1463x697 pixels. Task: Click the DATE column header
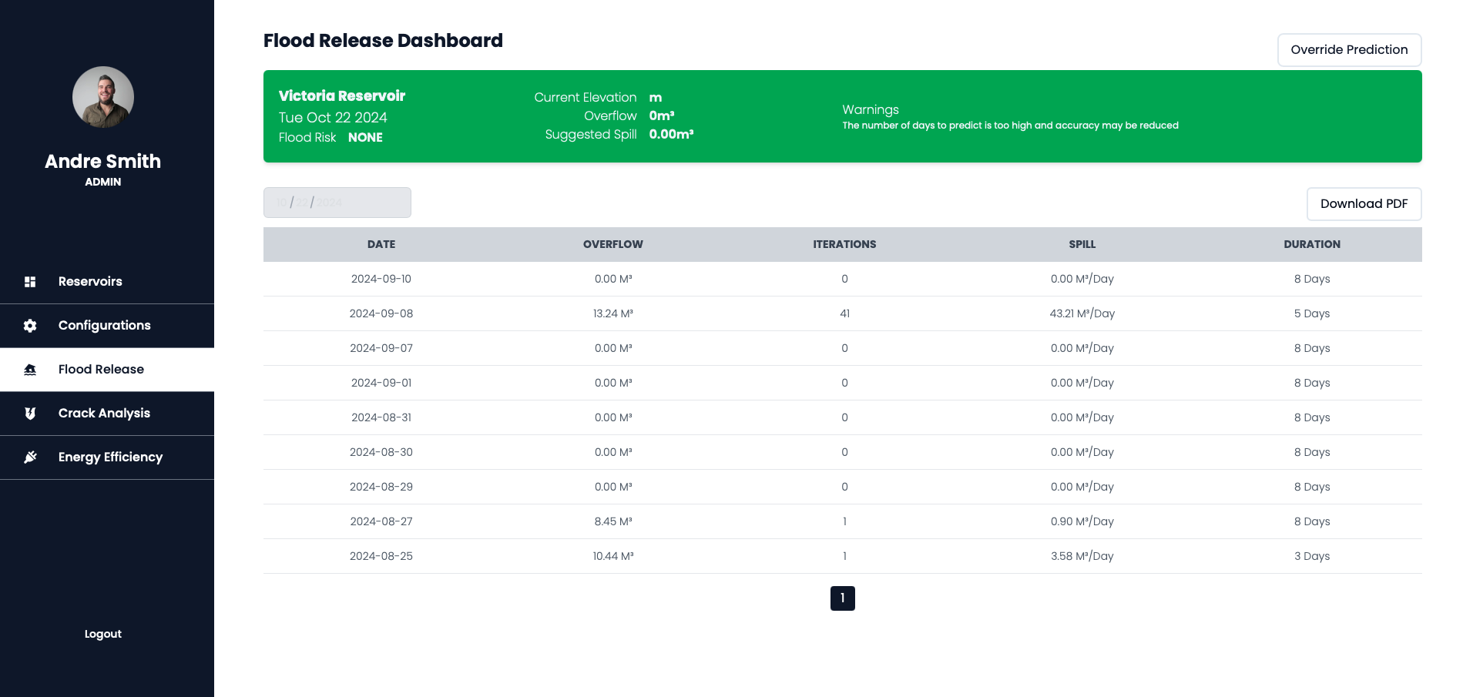(x=381, y=244)
